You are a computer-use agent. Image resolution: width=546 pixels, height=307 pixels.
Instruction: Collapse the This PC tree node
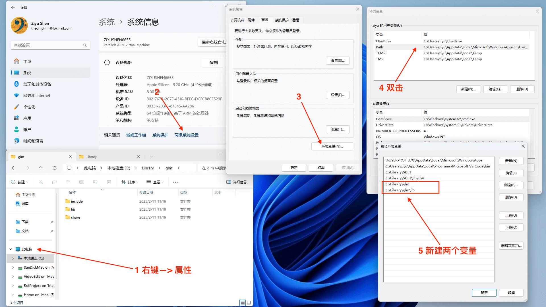click(x=11, y=249)
